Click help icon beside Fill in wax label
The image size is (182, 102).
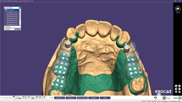coord(14,97)
